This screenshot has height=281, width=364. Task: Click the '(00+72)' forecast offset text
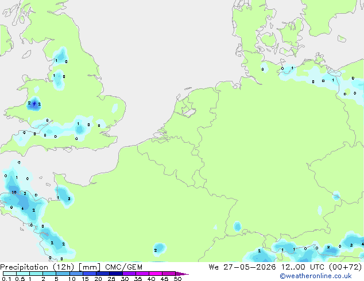point(346,267)
